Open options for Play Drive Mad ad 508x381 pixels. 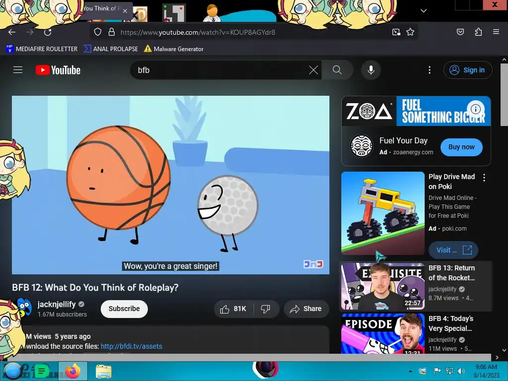click(x=484, y=178)
